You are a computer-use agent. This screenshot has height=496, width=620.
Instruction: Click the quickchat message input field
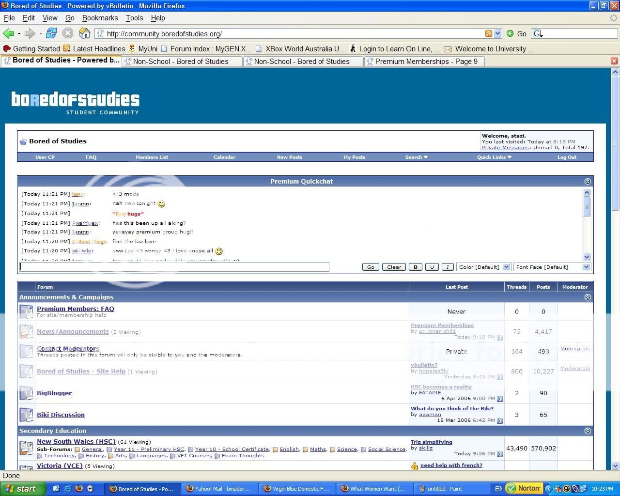[174, 267]
